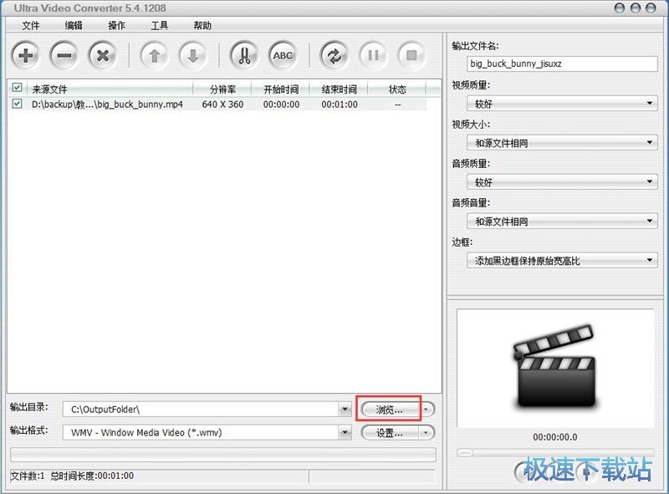This screenshot has width=669, height=494.
Task: Click the arrow beside the 设置 button
Action: [x=426, y=433]
